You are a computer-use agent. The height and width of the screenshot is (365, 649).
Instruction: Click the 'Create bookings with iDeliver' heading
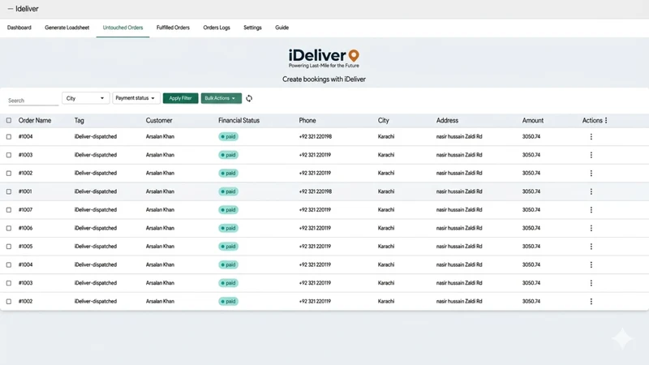[324, 79]
